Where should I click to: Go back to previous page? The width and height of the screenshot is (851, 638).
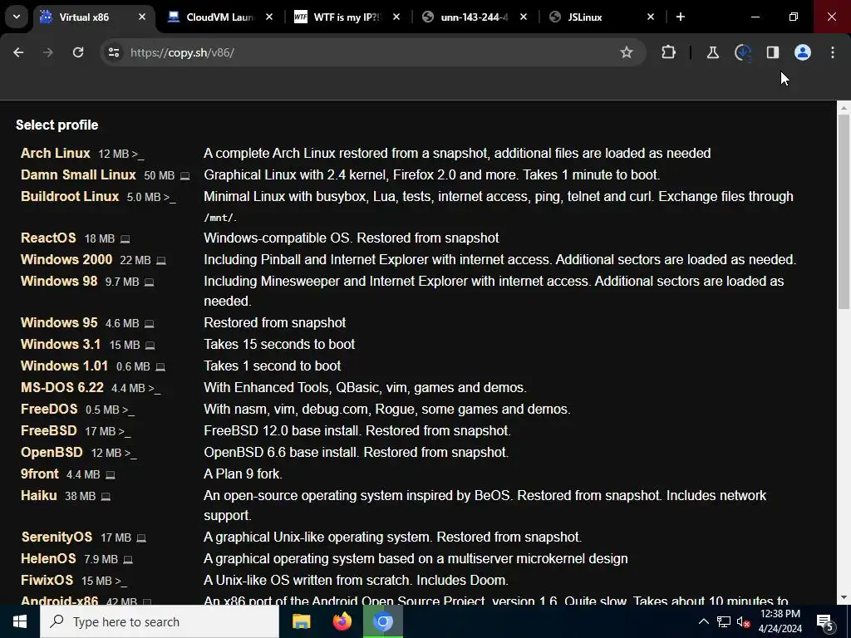pyautogui.click(x=18, y=52)
